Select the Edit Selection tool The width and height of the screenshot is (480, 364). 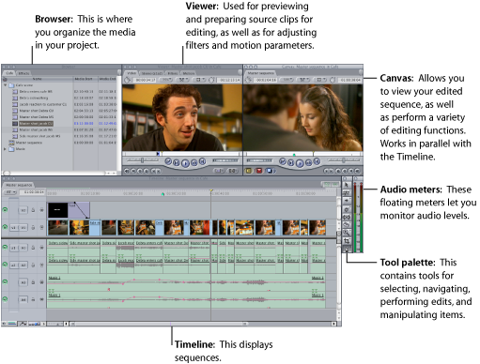[347, 193]
